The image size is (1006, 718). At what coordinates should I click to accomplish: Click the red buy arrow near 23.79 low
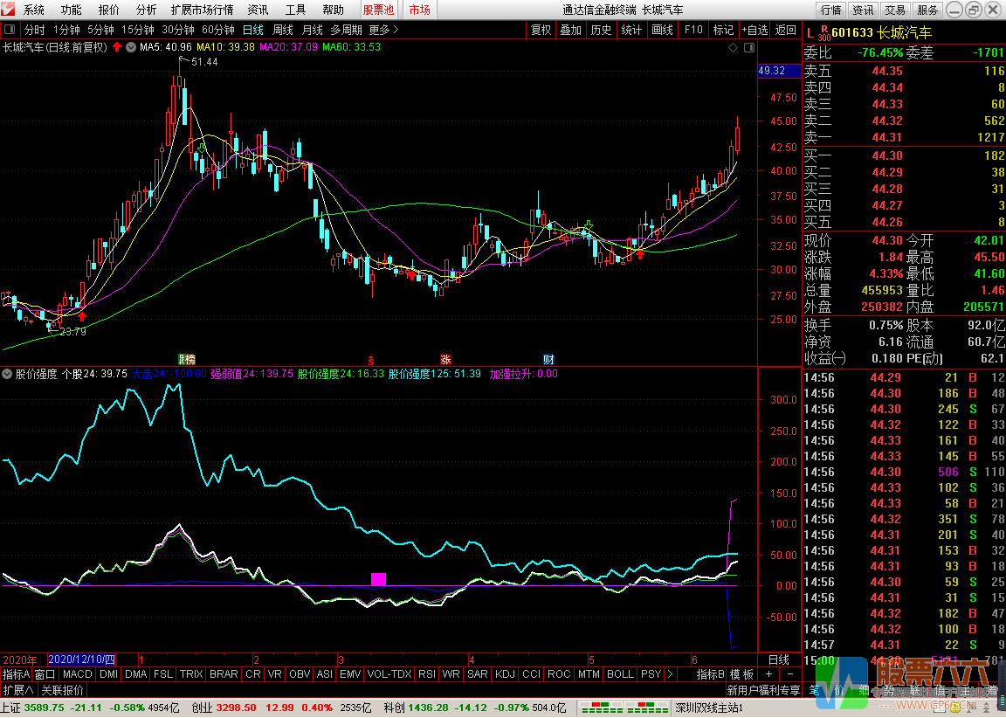point(81,315)
